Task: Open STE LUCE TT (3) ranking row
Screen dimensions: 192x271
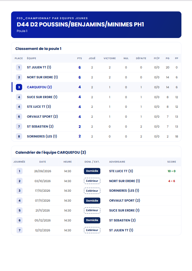Action: tap(96, 107)
